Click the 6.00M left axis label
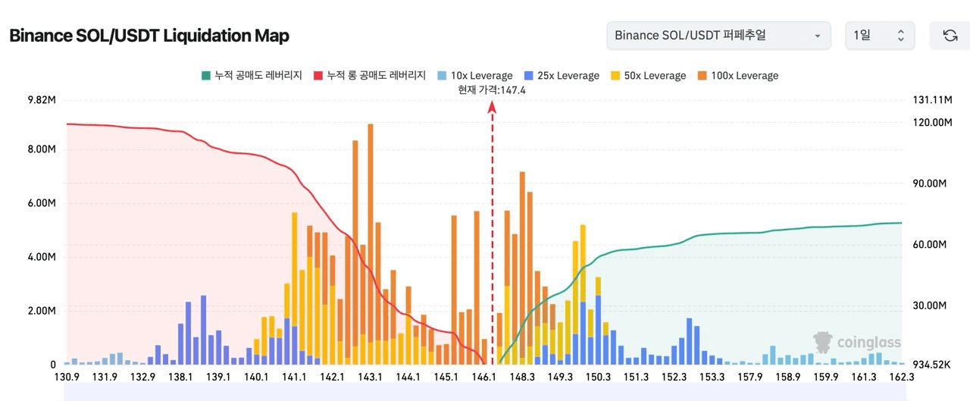970x401 pixels. point(42,203)
